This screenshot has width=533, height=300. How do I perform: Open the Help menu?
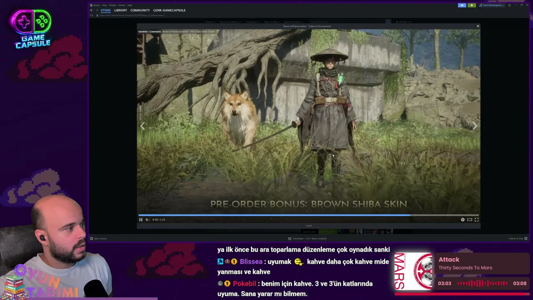coord(130,5)
